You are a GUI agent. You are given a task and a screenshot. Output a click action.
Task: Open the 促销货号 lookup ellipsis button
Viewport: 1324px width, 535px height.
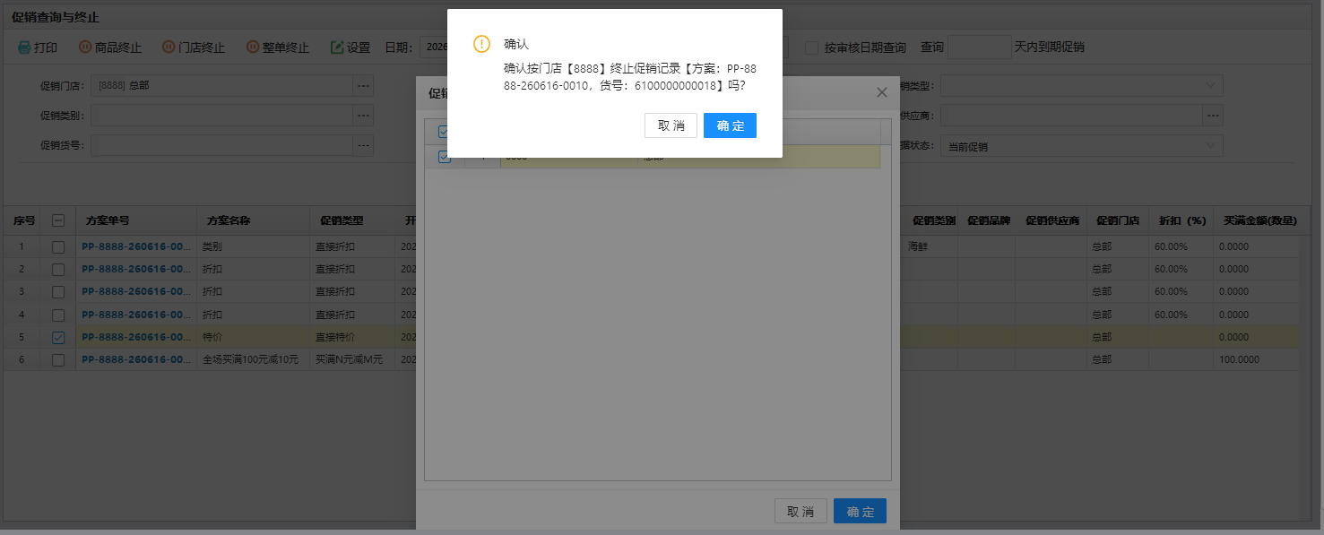(x=363, y=145)
